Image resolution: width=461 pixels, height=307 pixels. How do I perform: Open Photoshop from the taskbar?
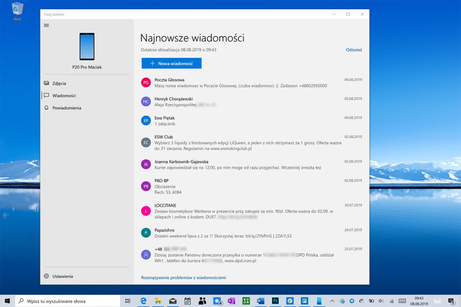(275, 301)
